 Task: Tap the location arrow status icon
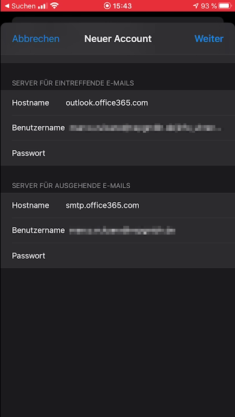coord(196,6)
